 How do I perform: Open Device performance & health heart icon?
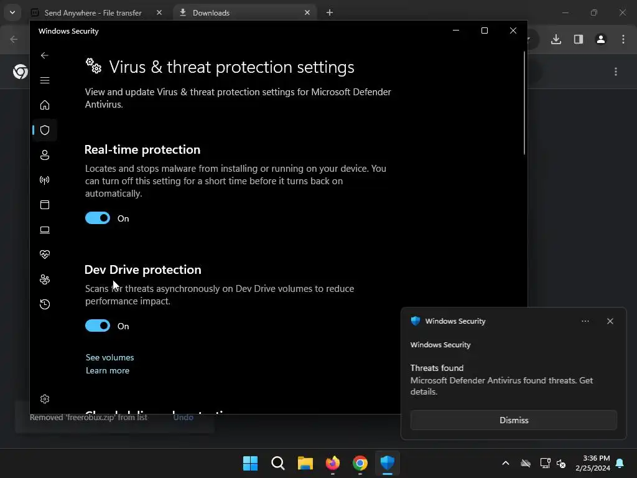45,255
